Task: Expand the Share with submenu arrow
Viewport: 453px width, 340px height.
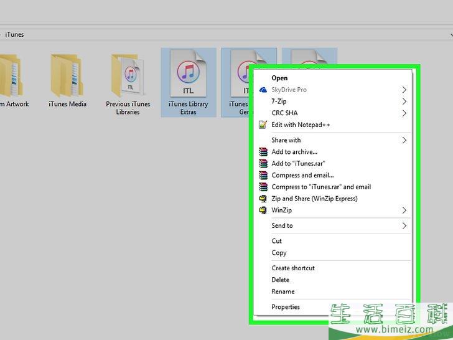Action: point(404,141)
